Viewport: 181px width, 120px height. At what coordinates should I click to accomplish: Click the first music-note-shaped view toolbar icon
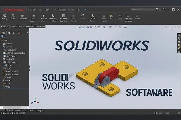pos(80,27)
